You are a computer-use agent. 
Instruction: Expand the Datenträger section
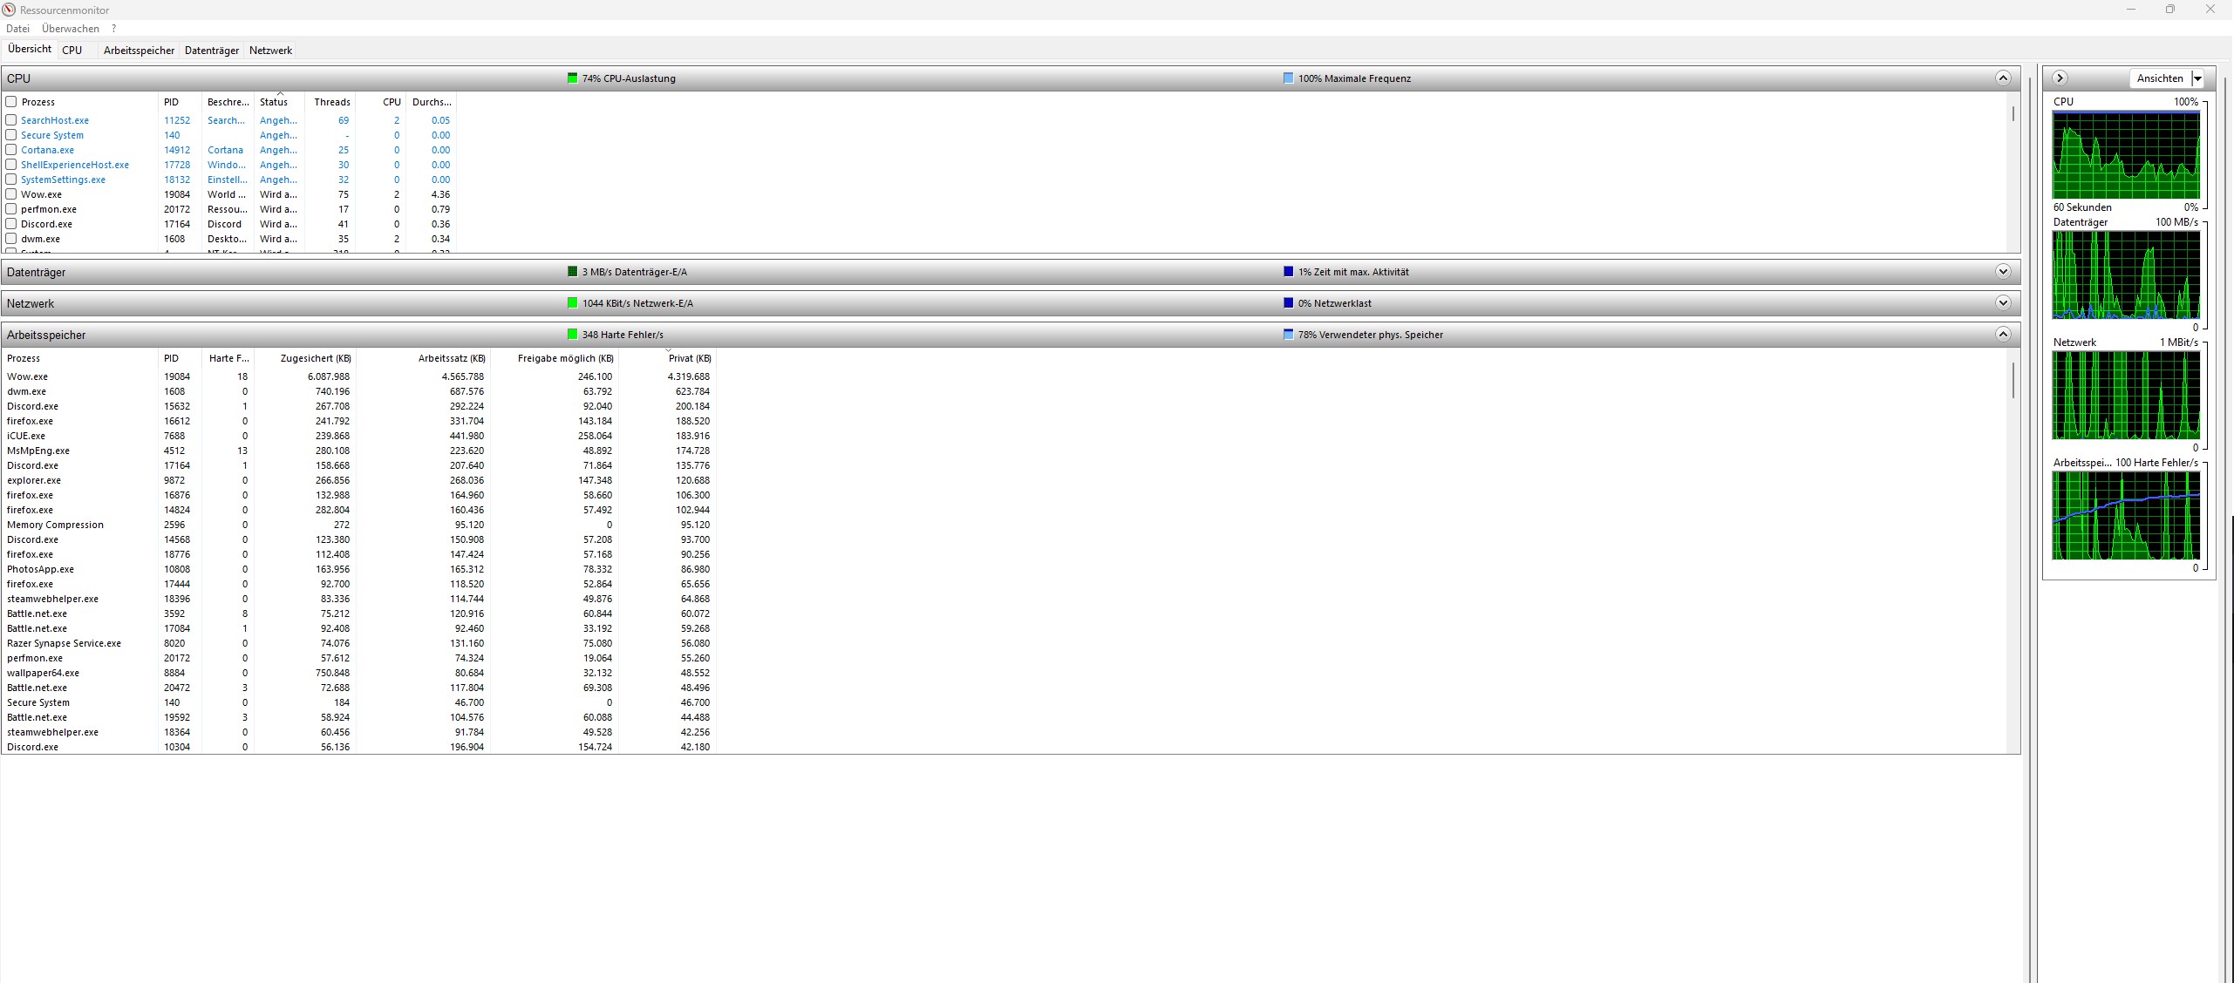pyautogui.click(x=2003, y=272)
